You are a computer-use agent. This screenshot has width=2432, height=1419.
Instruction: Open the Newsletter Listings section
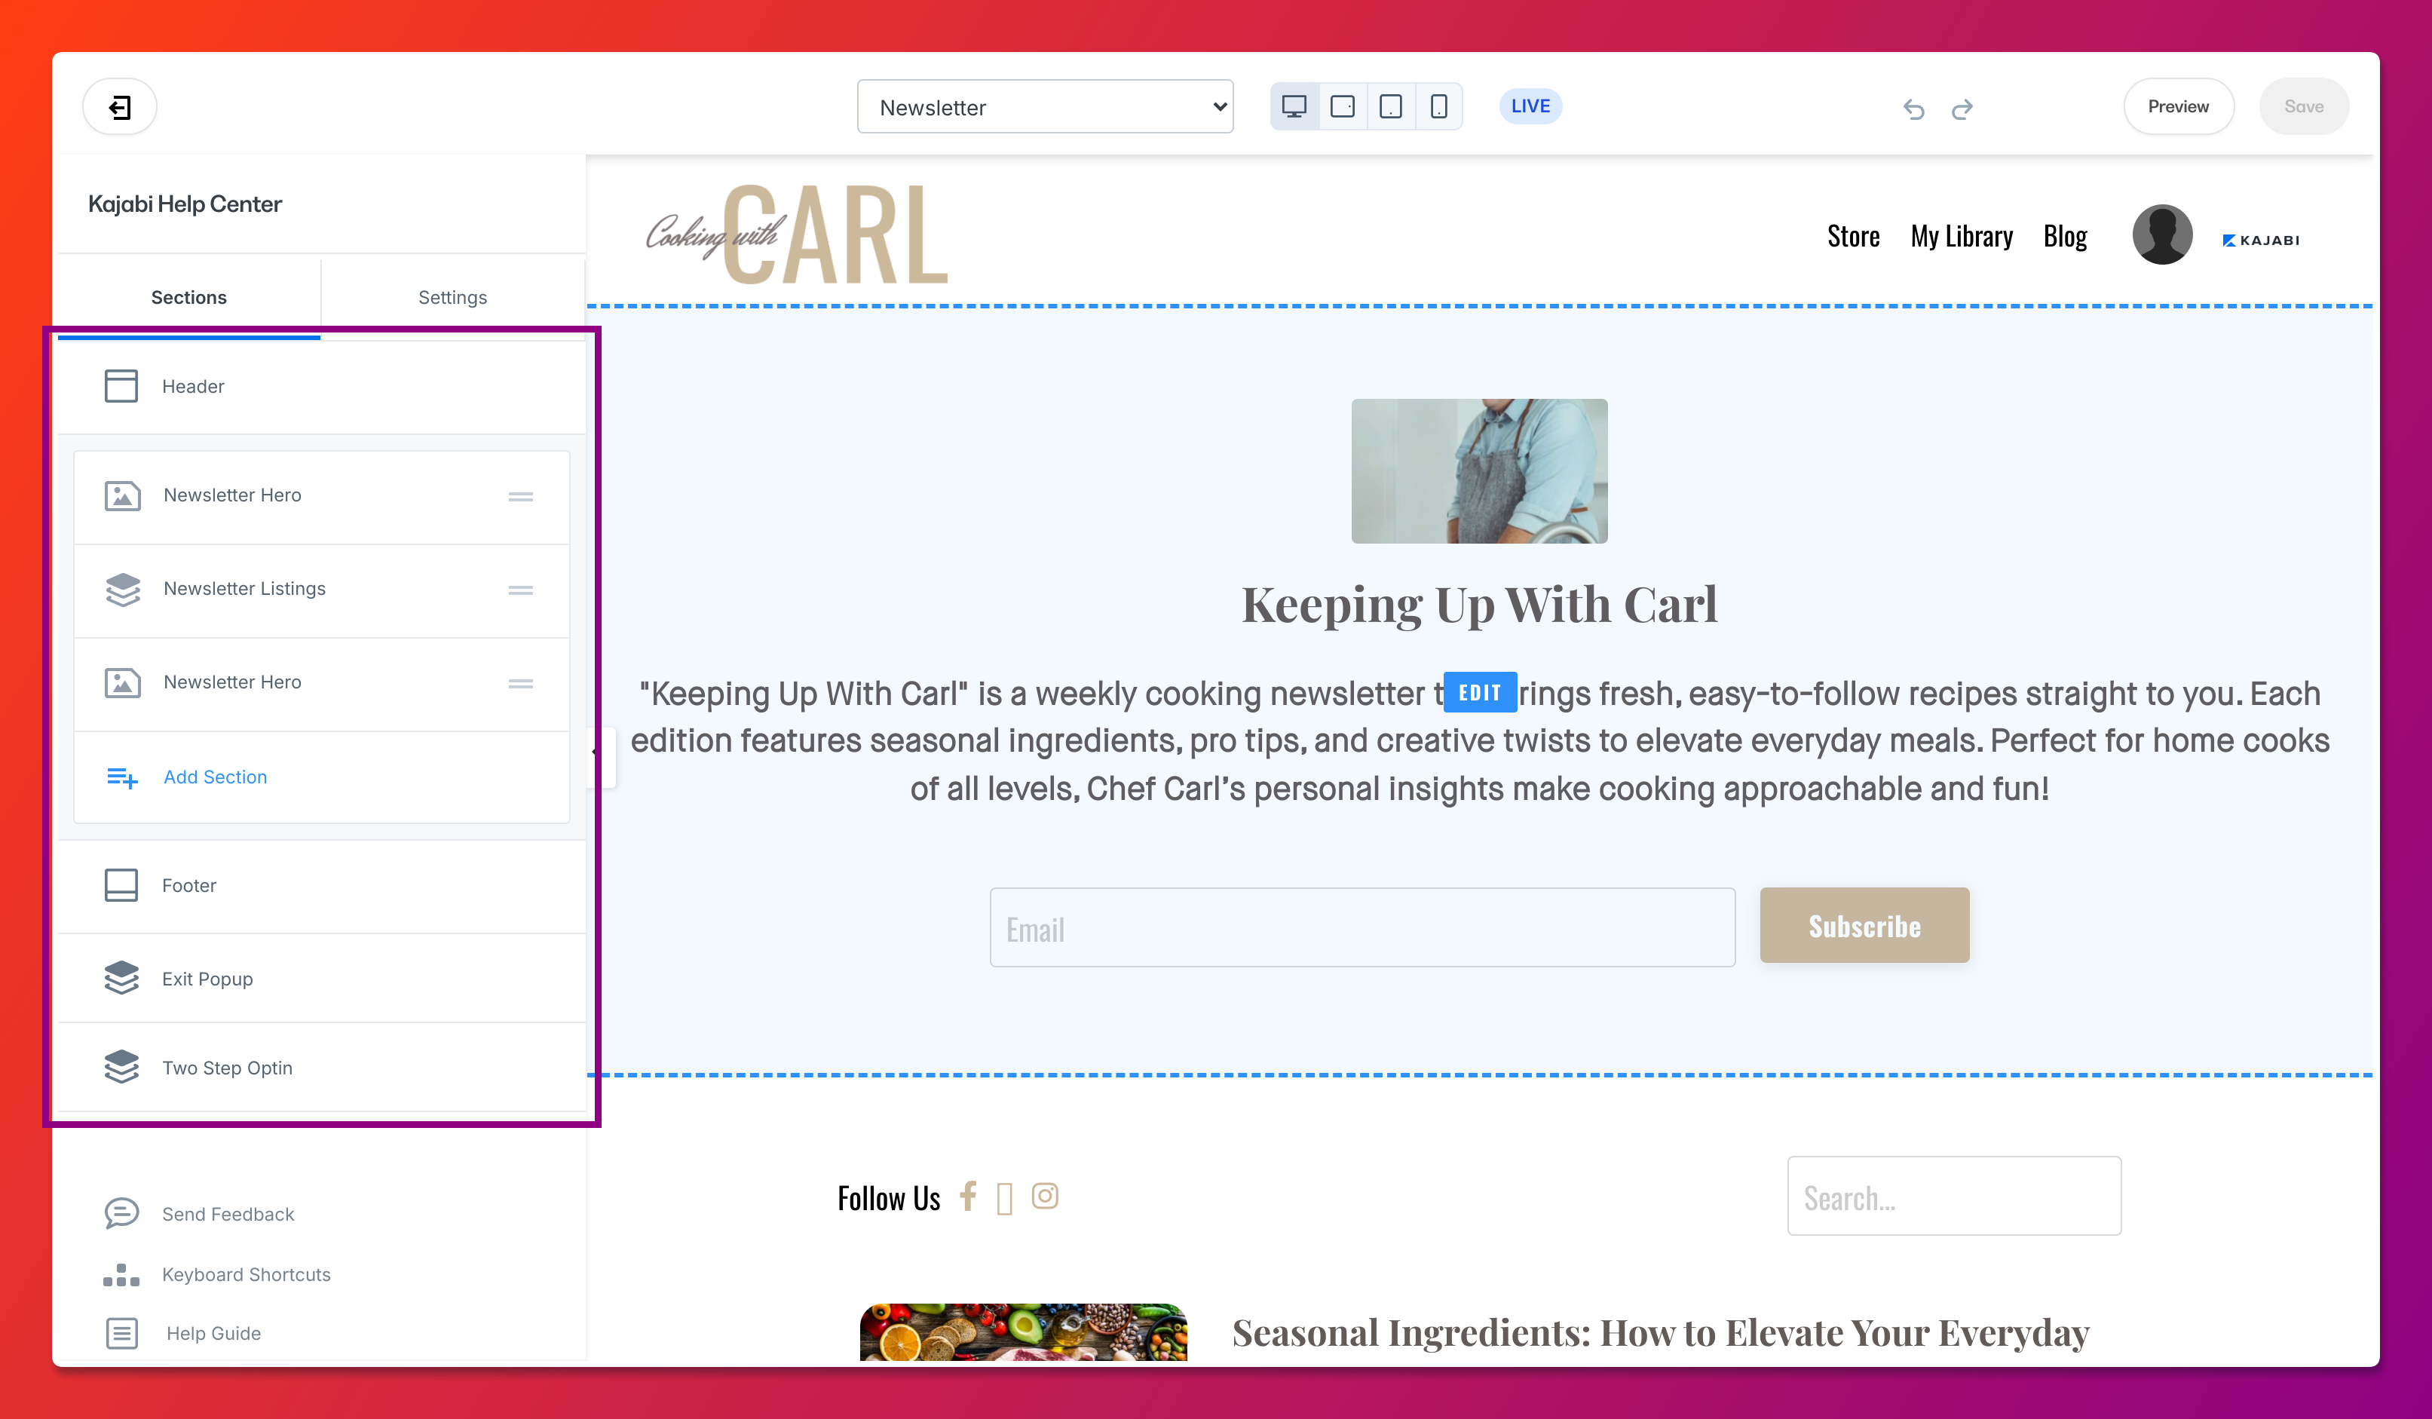click(321, 590)
